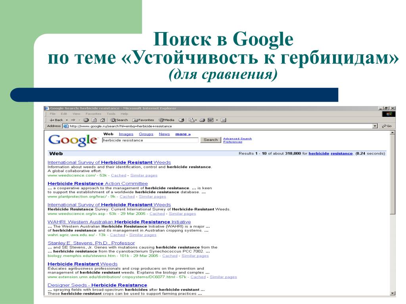This screenshot has height=304, width=406.
Task: Open WAHRI Western Australian Herbicide Resistance result
Action: pos(119,222)
